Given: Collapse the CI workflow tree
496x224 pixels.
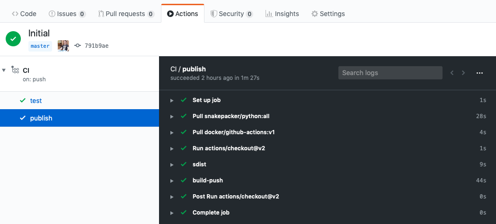Looking at the screenshot, I should tap(4, 70).
